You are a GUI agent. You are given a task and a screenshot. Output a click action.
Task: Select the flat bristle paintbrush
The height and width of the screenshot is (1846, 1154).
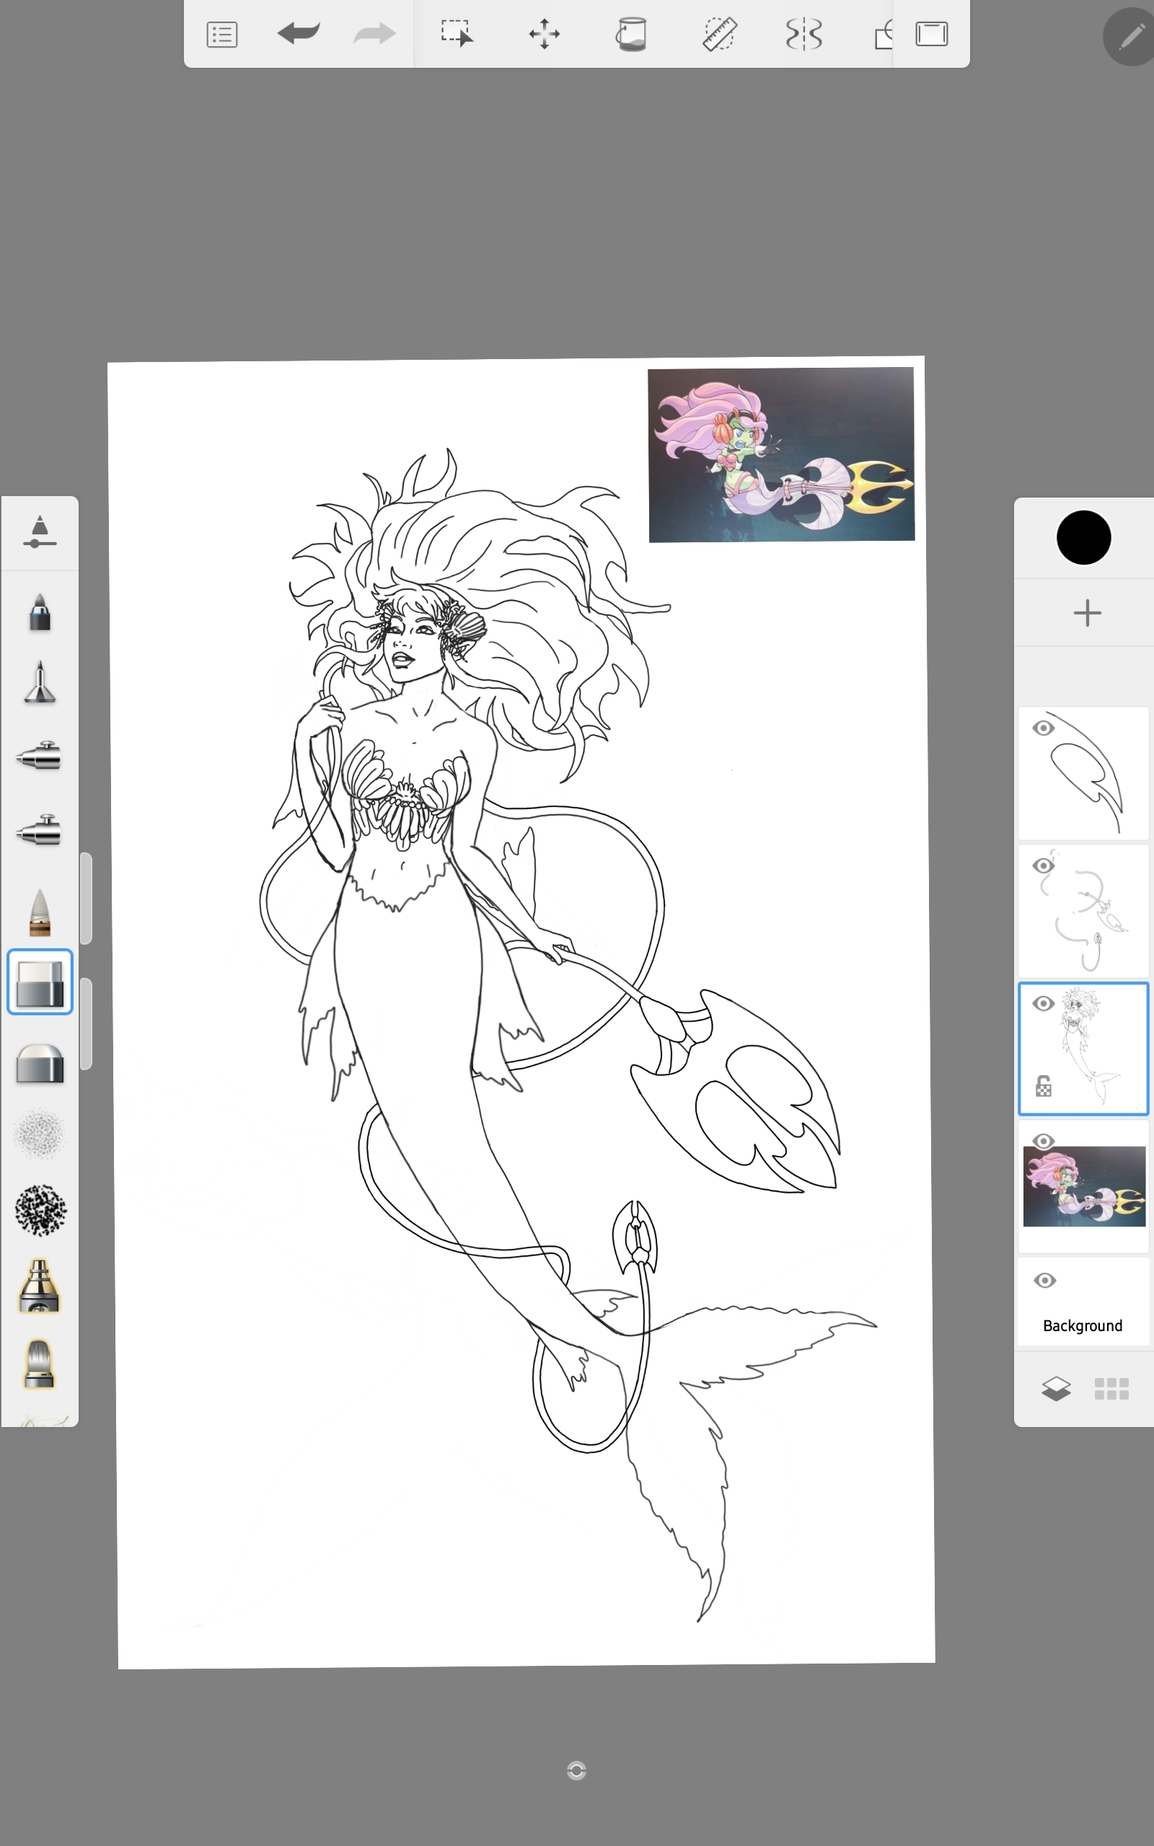(x=40, y=1364)
